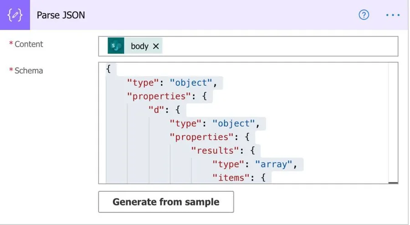
Task: Remove the body token with its X
Action: tap(156, 46)
